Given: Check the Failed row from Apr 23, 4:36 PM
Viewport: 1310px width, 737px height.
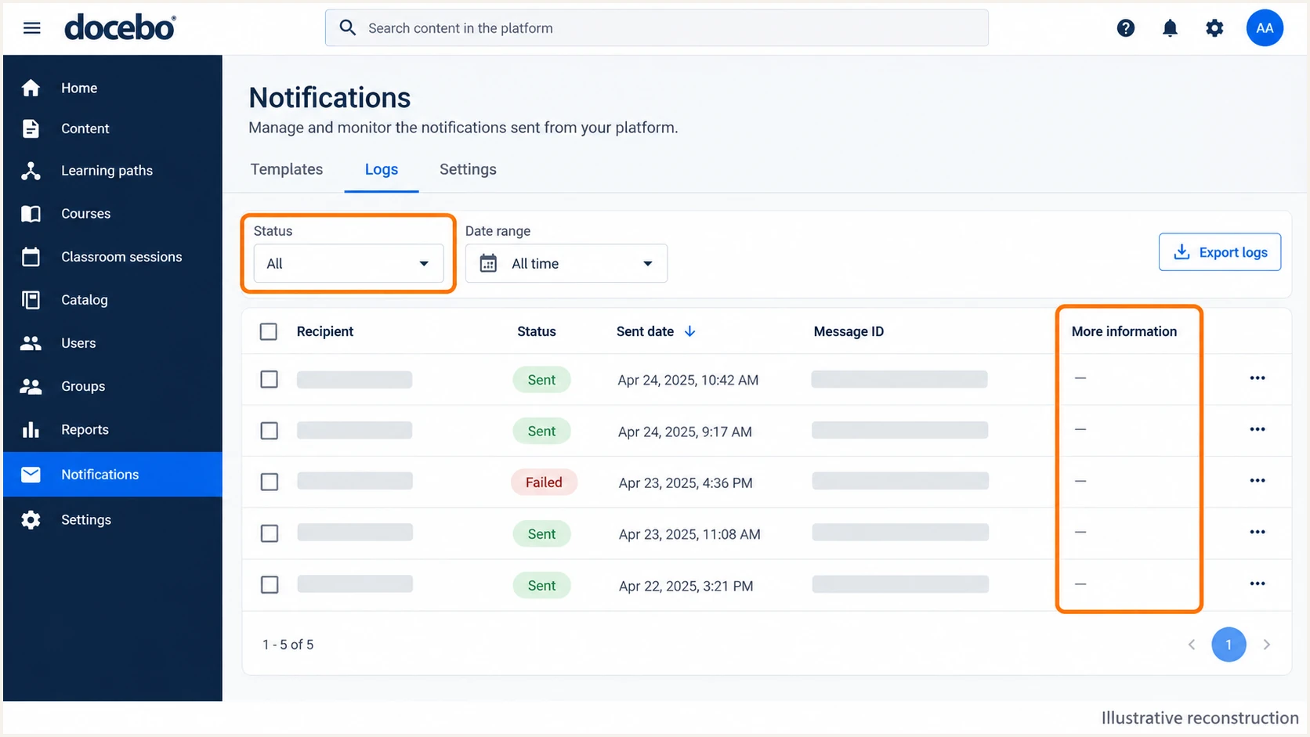Looking at the screenshot, I should [269, 482].
